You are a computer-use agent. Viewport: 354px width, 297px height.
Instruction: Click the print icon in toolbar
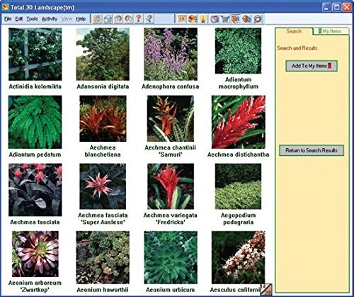[x=108, y=19]
